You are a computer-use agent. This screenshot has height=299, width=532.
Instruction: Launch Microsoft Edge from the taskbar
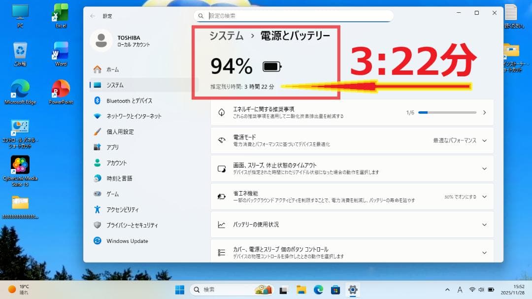(318, 290)
